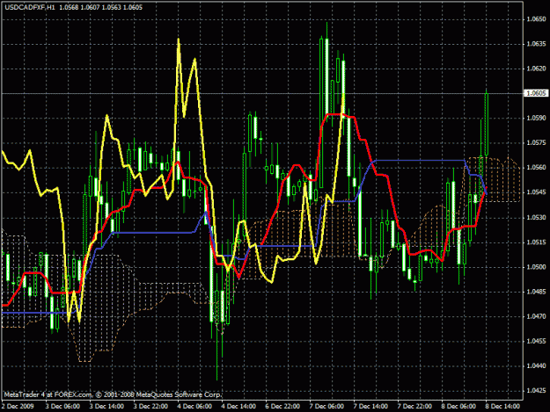The height and width of the screenshot is (412, 550).
Task: Click the 1.0650 price scale label
Action: [x=536, y=19]
